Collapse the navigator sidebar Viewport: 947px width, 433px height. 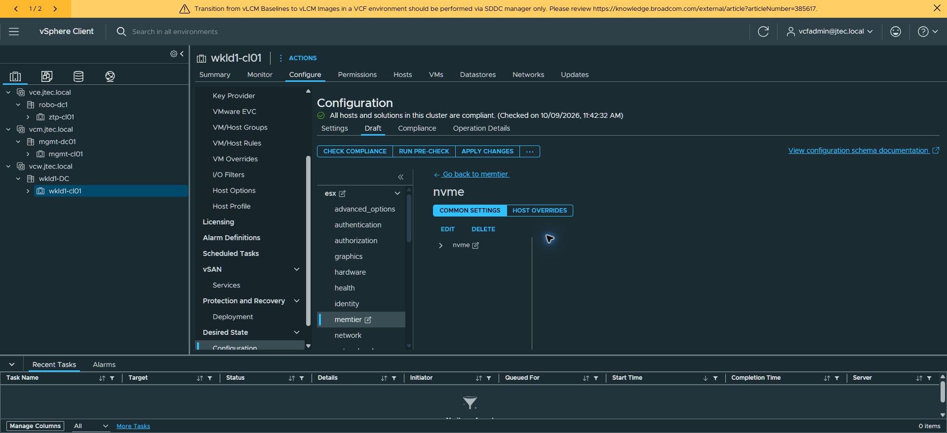[182, 54]
